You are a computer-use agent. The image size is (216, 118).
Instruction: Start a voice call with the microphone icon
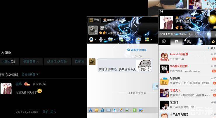tap(101, 40)
